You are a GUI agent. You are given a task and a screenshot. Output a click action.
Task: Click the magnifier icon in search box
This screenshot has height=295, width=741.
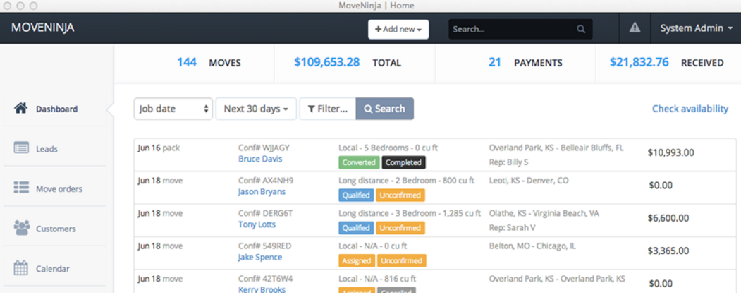tap(581, 30)
